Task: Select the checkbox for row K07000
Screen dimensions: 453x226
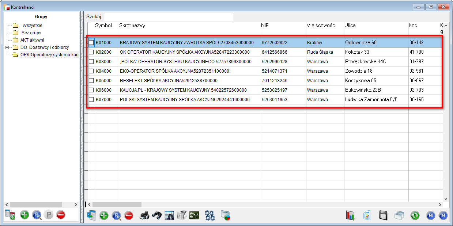Action: tap(91, 100)
